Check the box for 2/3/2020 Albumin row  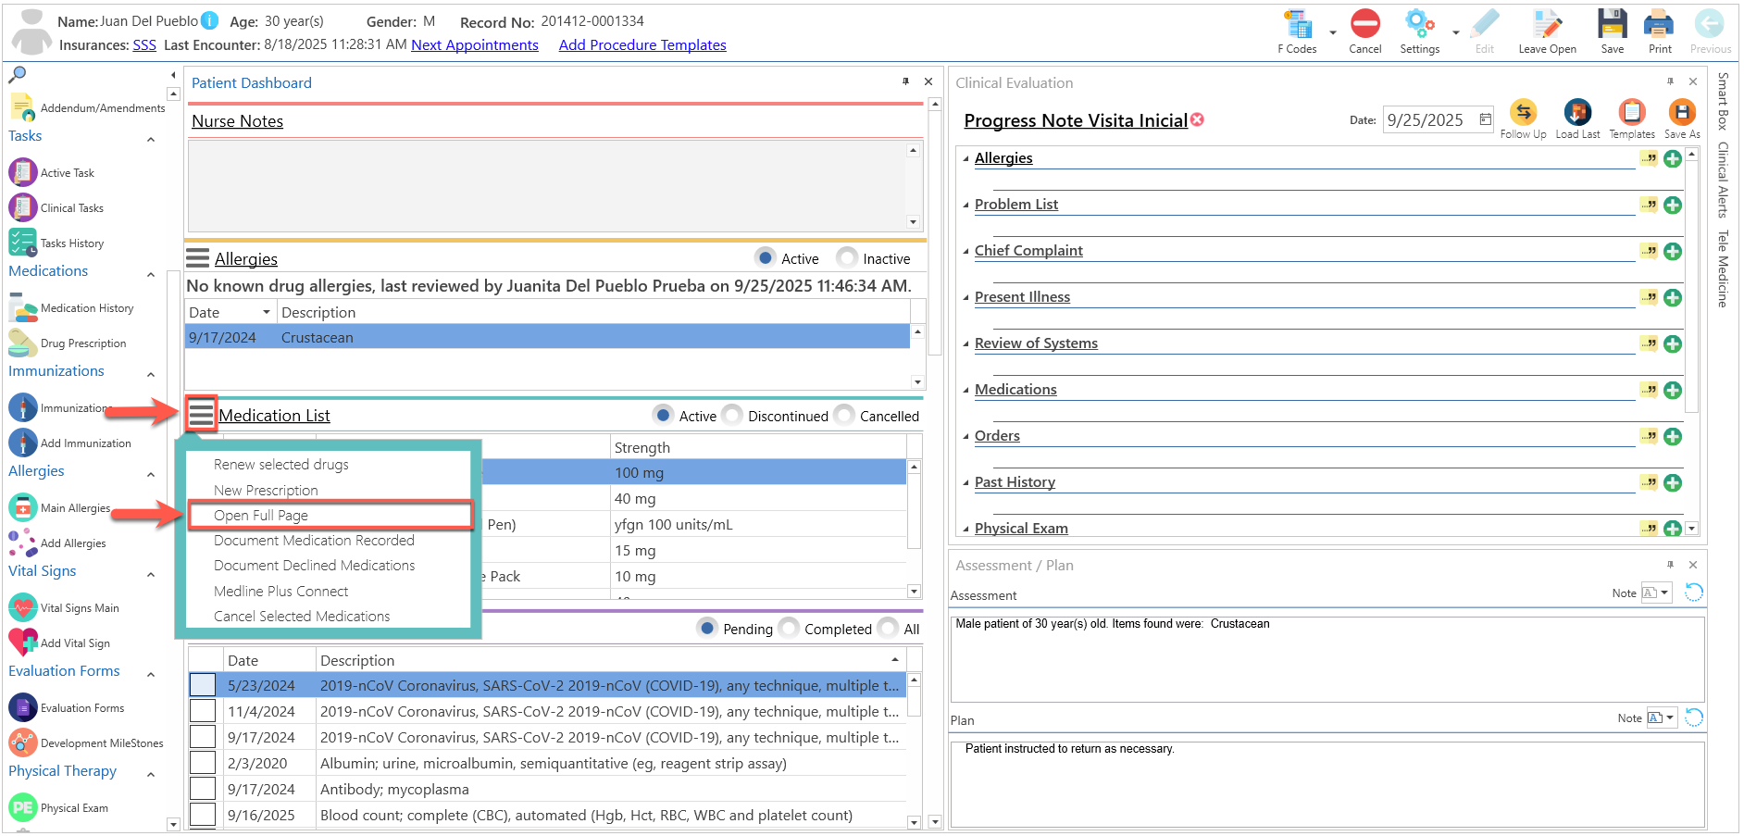[203, 763]
